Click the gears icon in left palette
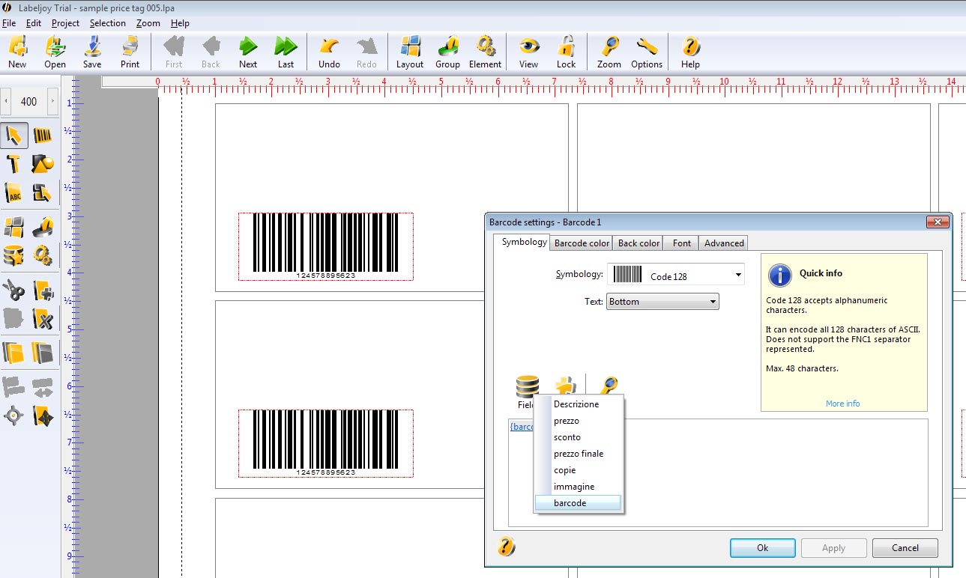Viewport: 966px width, 578px height. pos(43,255)
